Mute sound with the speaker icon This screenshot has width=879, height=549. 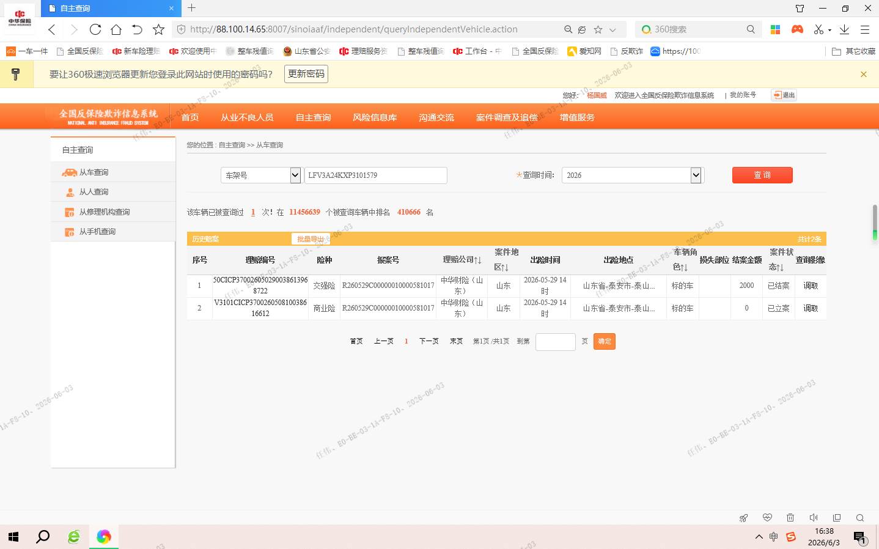coord(814,518)
